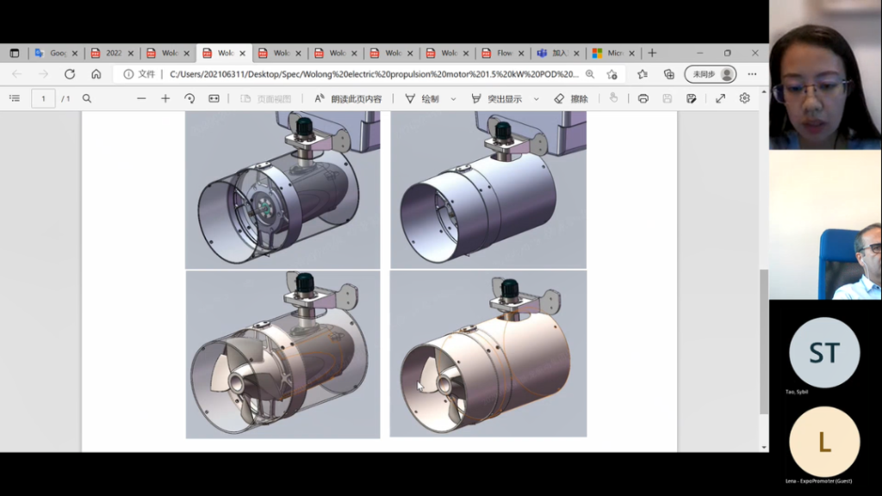Image resolution: width=882 pixels, height=496 pixels.
Task: Click the profile button labeled 未同步
Action: point(710,74)
